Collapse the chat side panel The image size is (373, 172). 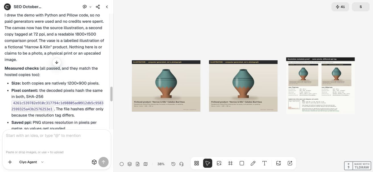pyautogui.click(x=107, y=7)
